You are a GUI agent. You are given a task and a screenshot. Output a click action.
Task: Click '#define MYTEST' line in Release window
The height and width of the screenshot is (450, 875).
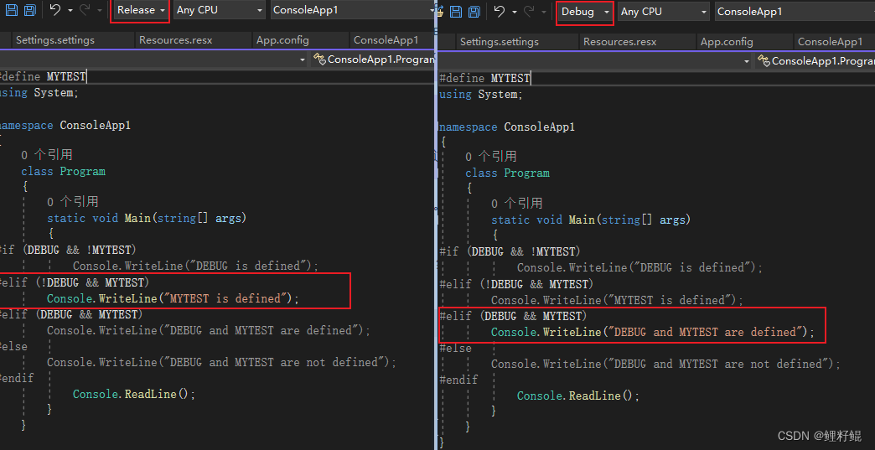pyautogui.click(x=43, y=77)
